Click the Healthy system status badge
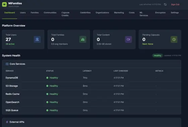 click(157, 55)
